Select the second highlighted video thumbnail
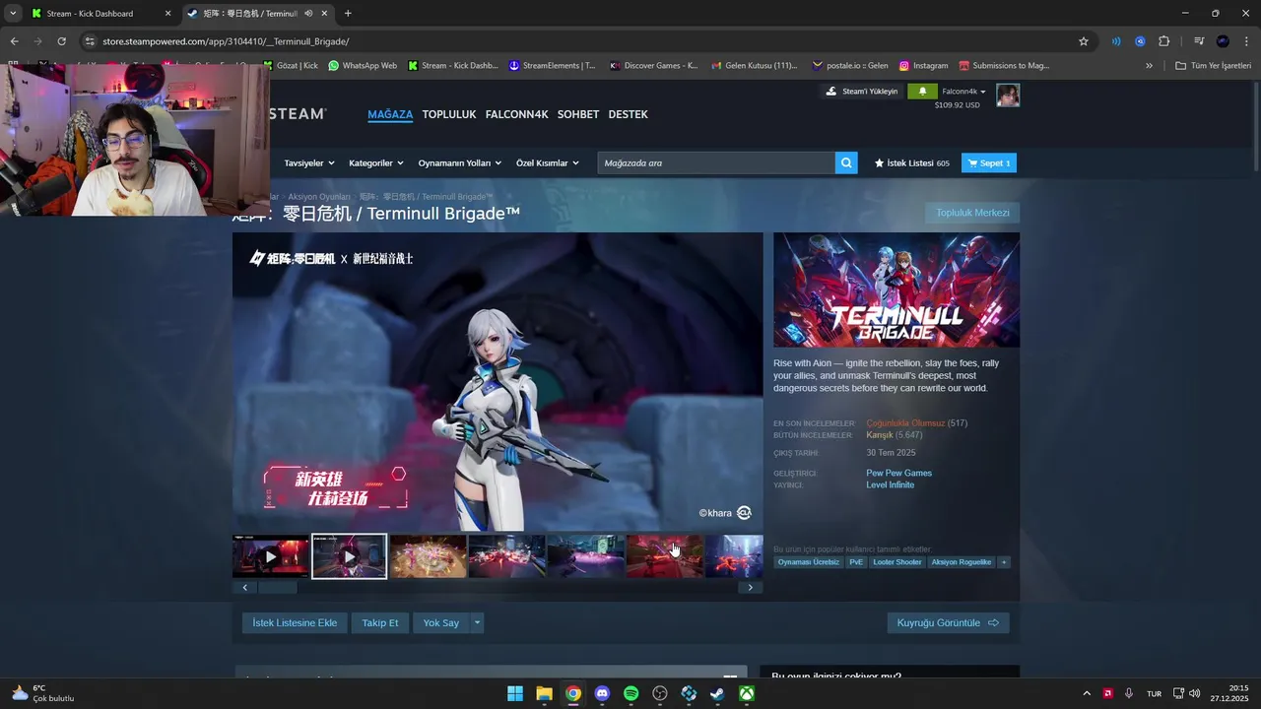Viewport: 1261px width, 709px height. 350,556
